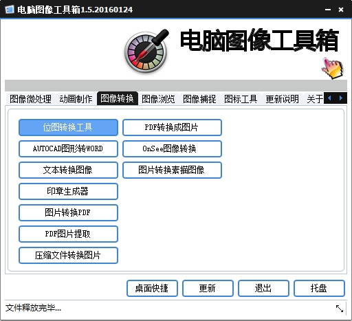This screenshot has width=352, height=321.
Task: Select the 图像浏览 tab
Action: 158,99
